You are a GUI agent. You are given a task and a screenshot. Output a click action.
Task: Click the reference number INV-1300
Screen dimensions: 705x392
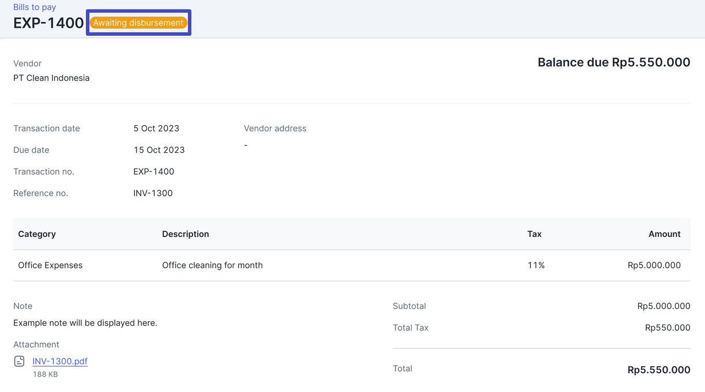(153, 193)
